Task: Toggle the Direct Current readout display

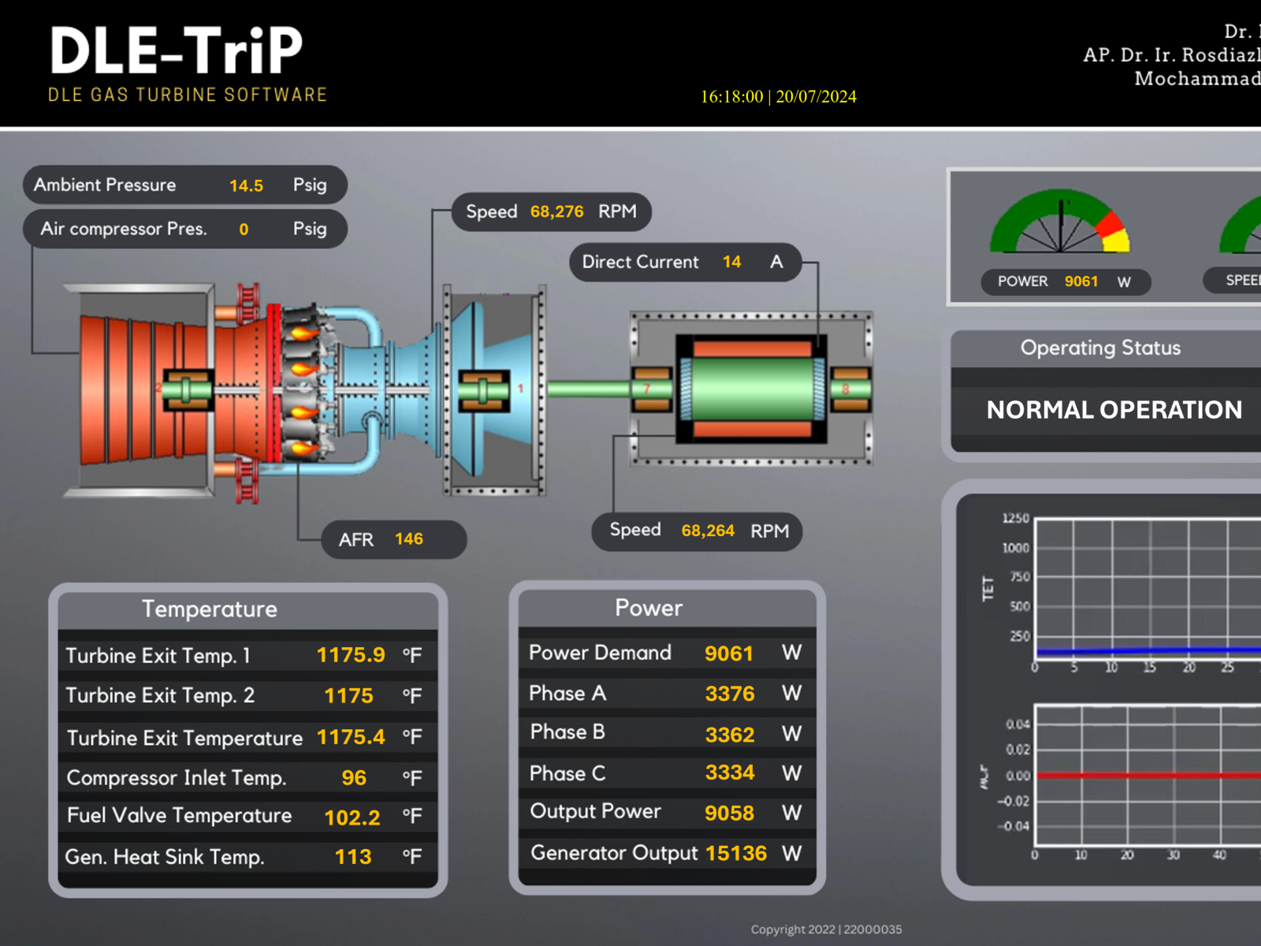Action: point(684,262)
